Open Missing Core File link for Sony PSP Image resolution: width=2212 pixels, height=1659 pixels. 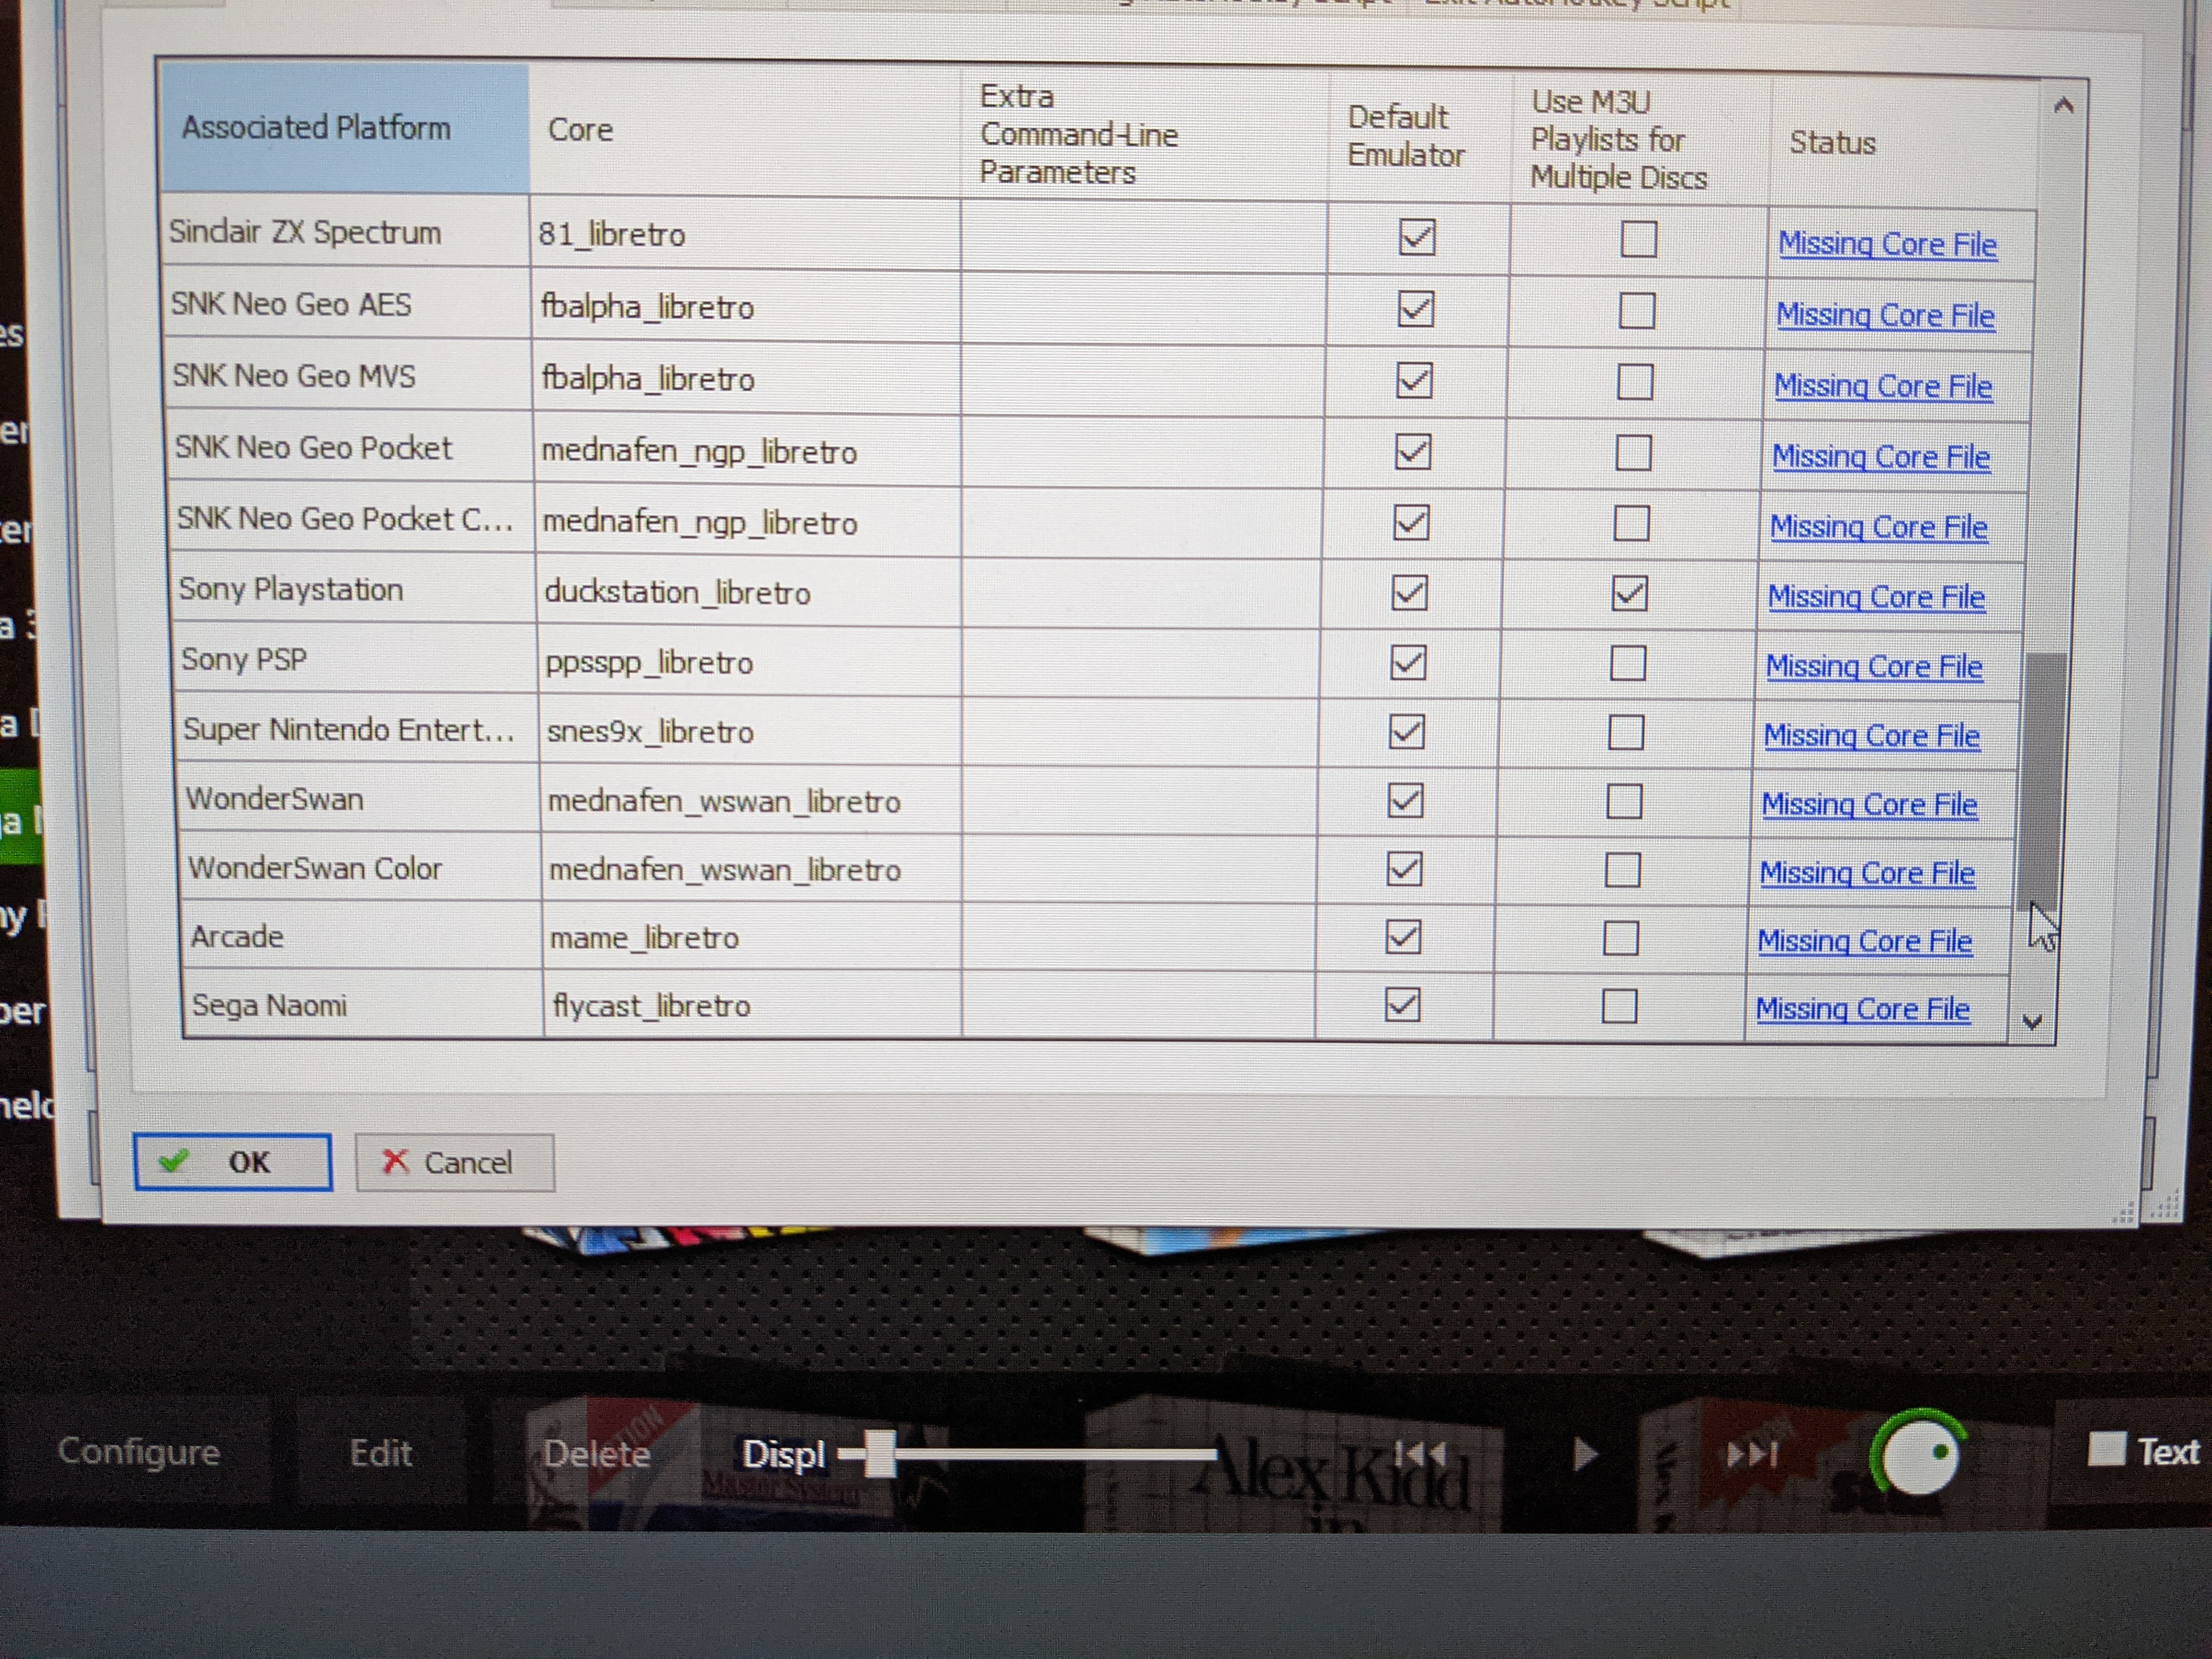pos(1874,666)
